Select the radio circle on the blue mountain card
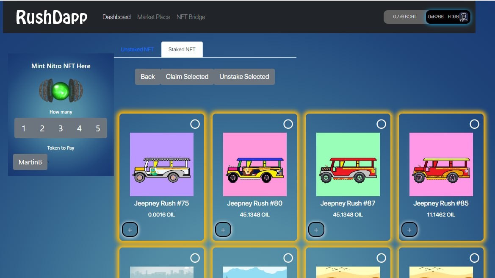The image size is (495, 278). 288,258
